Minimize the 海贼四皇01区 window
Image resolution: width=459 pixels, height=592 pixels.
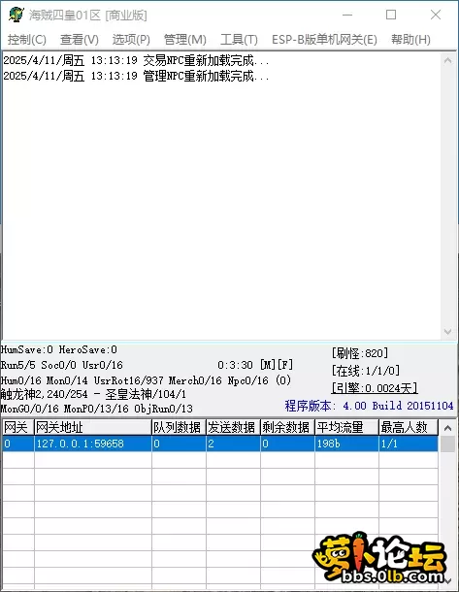click(x=347, y=16)
